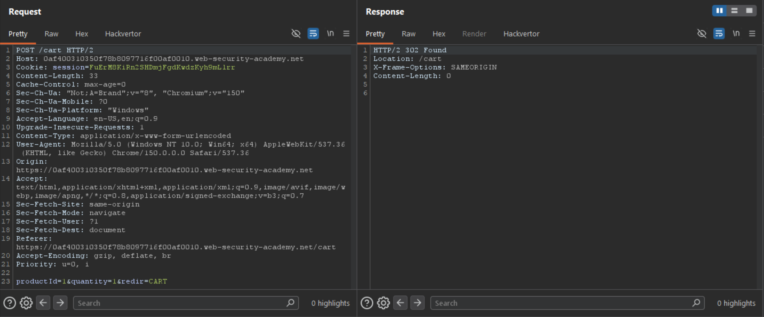This screenshot has height=317, width=764.
Task: Select Response Raw tab
Action: click(x=408, y=34)
